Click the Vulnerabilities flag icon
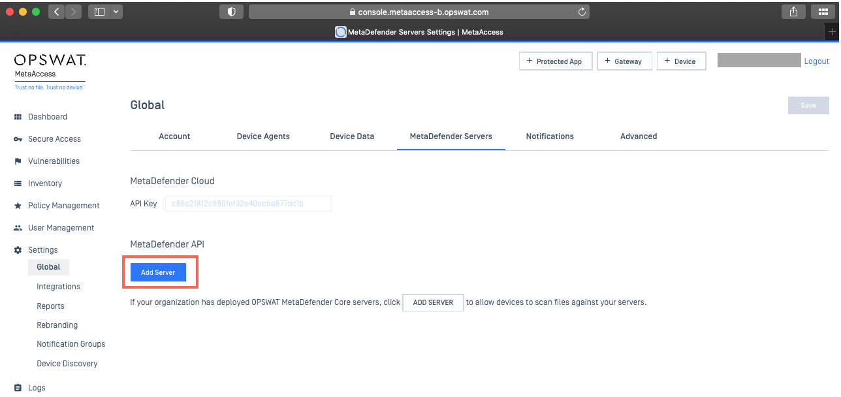 (x=18, y=161)
